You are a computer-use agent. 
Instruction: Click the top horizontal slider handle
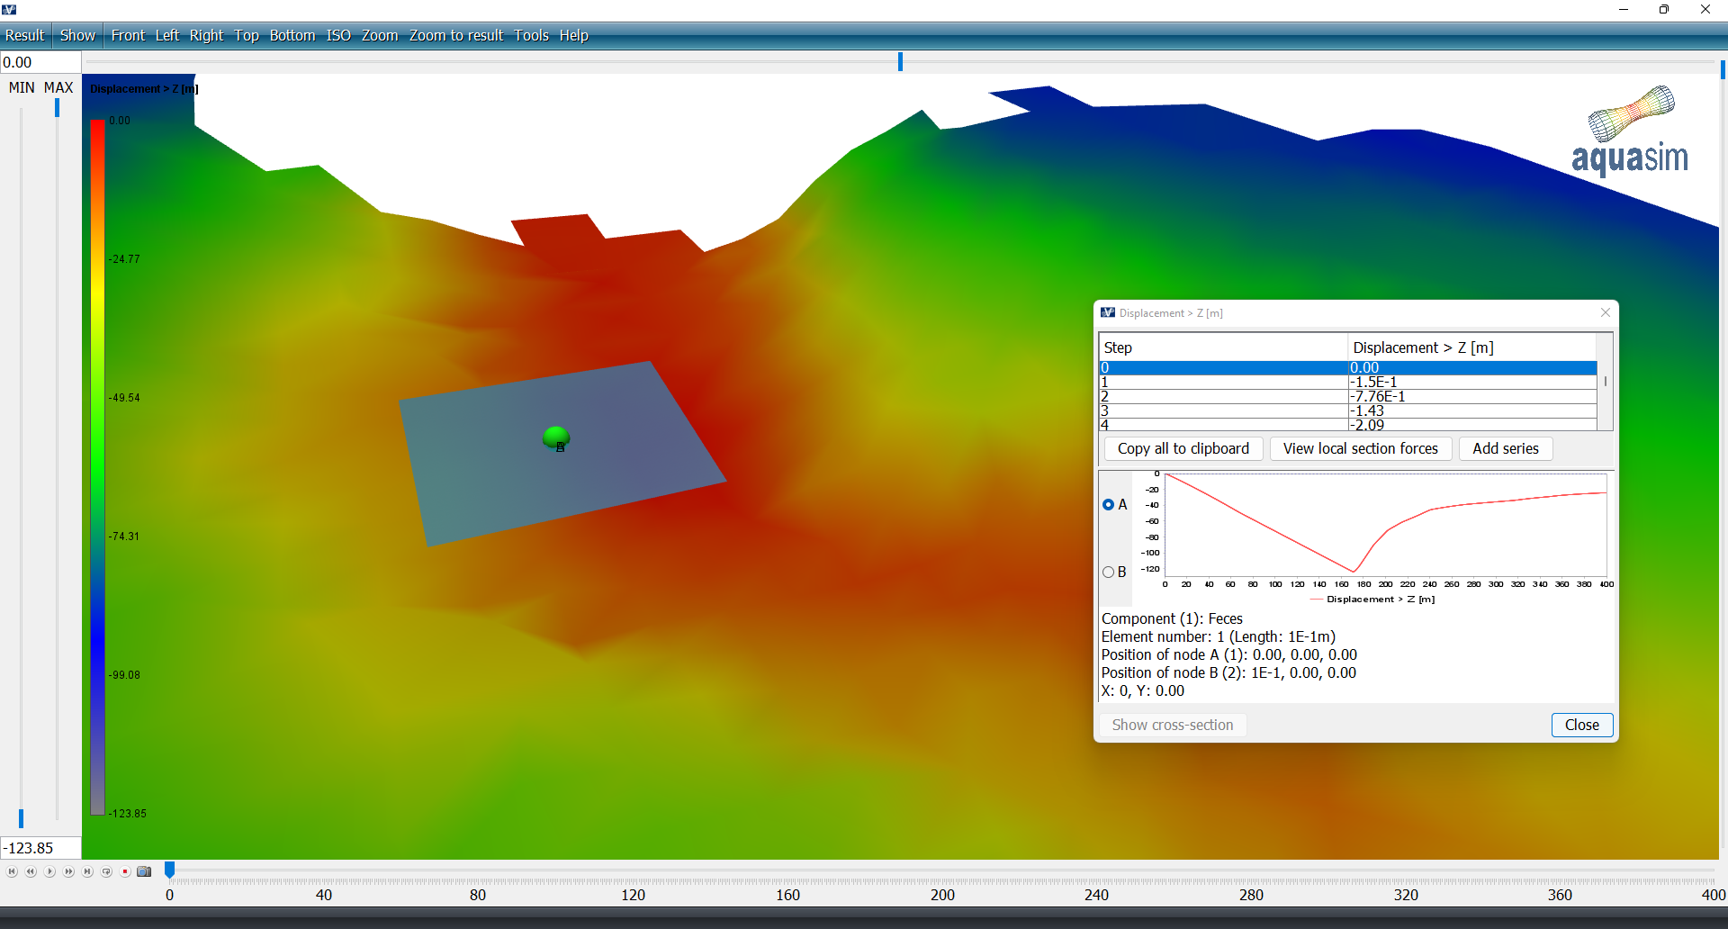pos(900,61)
